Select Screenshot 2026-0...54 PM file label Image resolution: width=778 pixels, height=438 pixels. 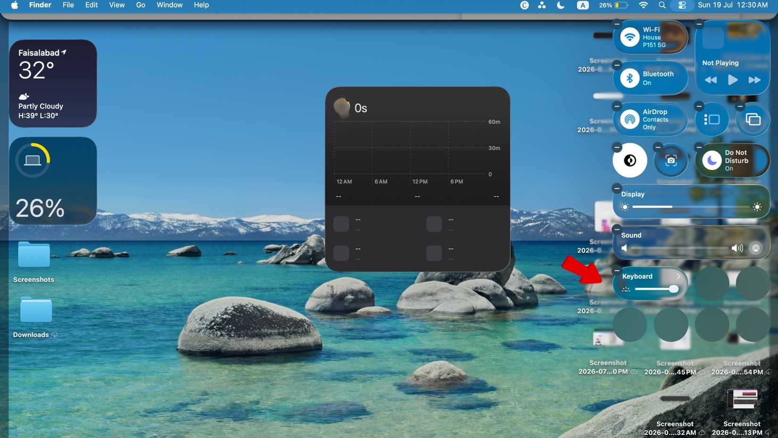click(742, 368)
